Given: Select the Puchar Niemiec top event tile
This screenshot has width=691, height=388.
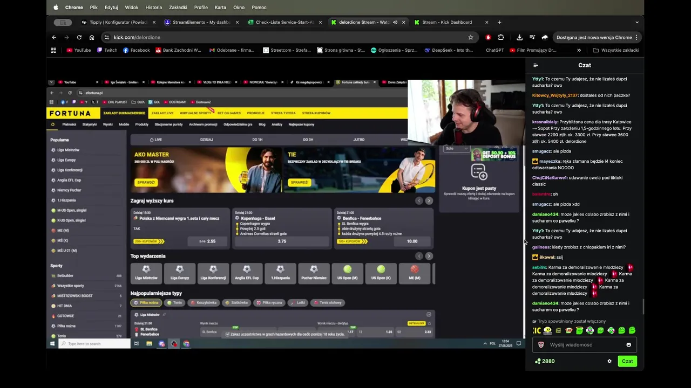Looking at the screenshot, I should (314, 273).
